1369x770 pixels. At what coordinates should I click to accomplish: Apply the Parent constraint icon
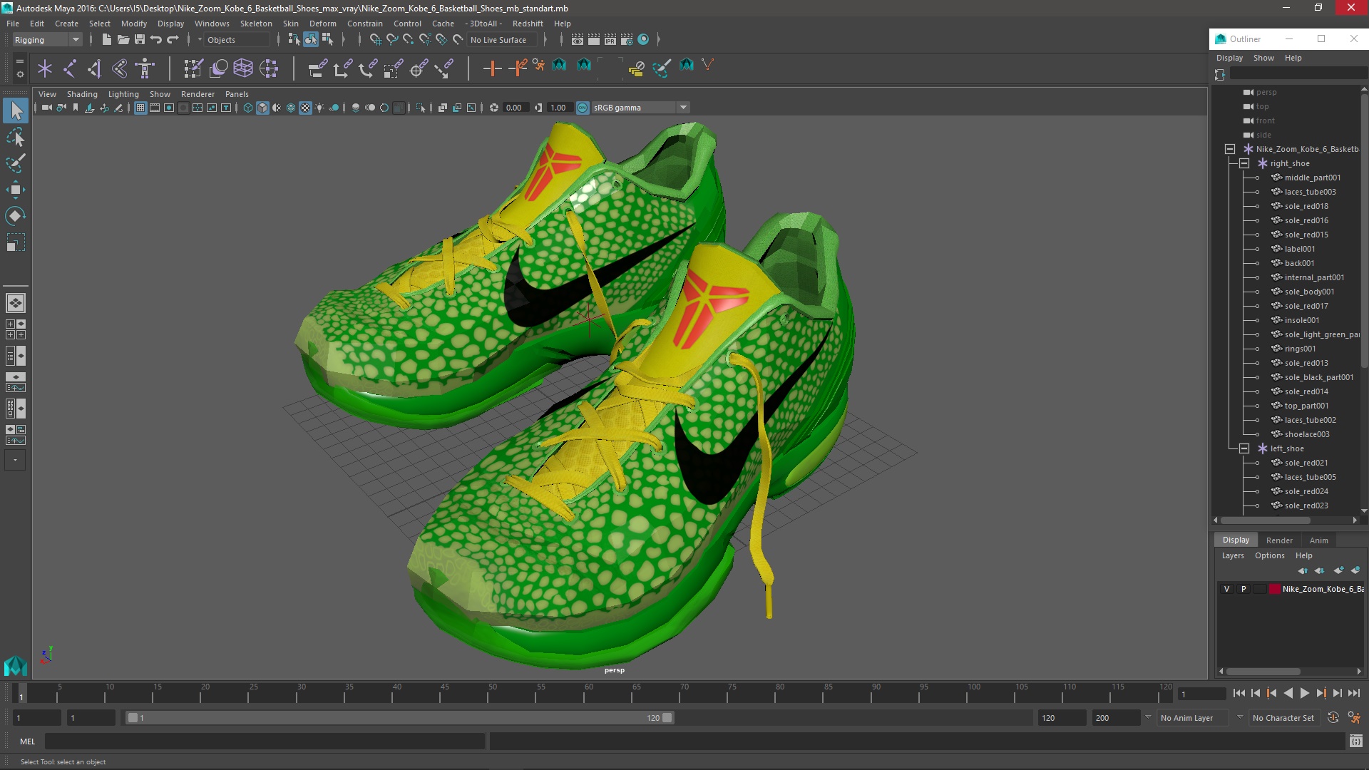[x=318, y=68]
